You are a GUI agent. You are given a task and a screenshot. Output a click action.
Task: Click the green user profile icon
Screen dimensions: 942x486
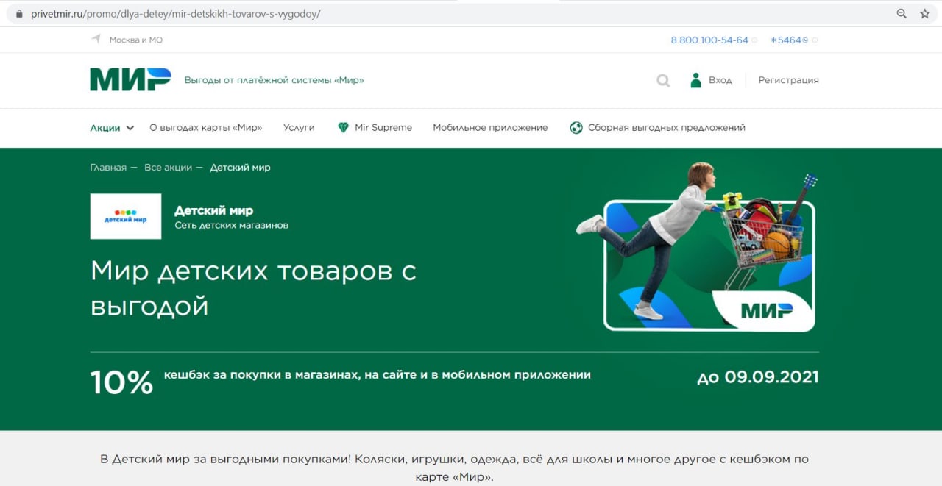[695, 80]
